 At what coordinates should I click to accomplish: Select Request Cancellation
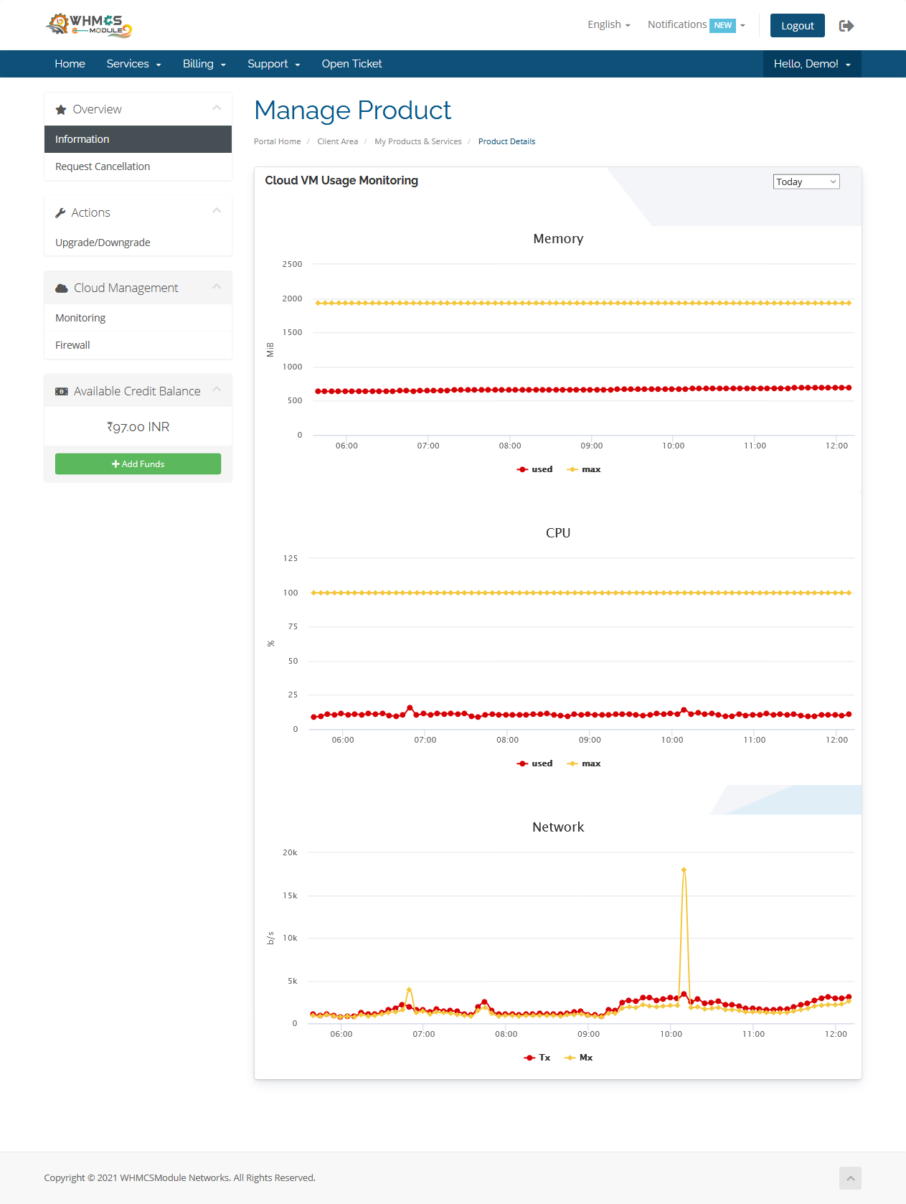point(138,166)
